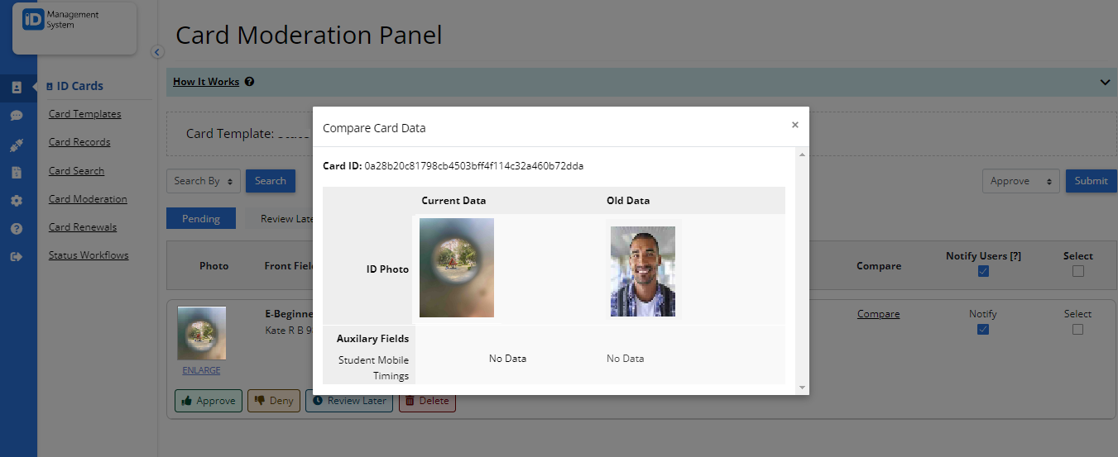1118x457 pixels.
Task: Toggle the Notify checkbox for the card row
Action: (983, 329)
